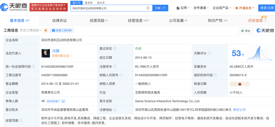Image resolution: width=275 pixels, height=127 pixels.
Task: Select the 查关系 search tab
Action: pyautogui.click(x=101, y=3)
